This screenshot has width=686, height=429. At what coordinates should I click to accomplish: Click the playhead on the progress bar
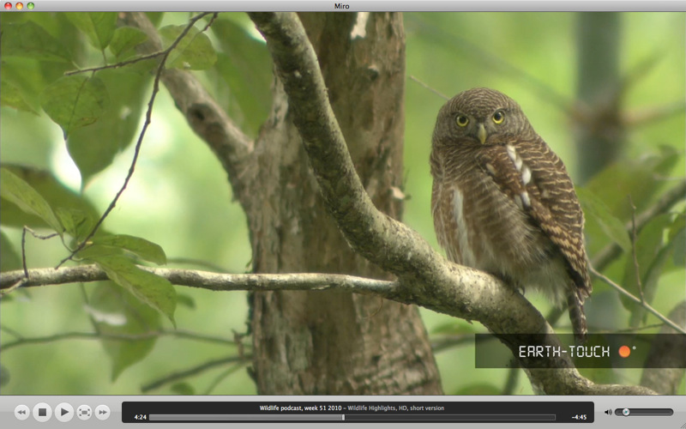(x=344, y=418)
